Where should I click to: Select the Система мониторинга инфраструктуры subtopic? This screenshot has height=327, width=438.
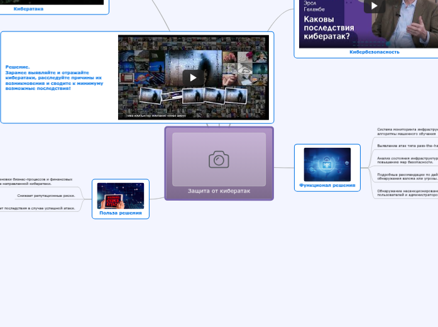pos(407,131)
